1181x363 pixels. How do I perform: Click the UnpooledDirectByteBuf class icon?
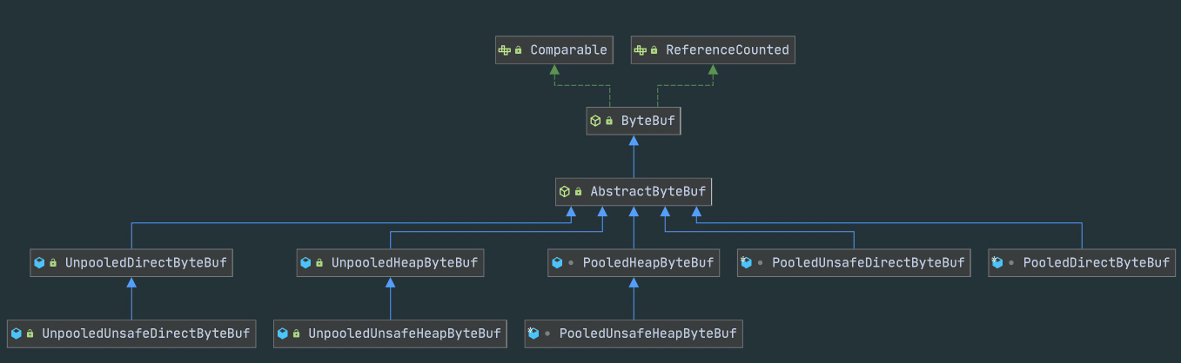coord(38,262)
